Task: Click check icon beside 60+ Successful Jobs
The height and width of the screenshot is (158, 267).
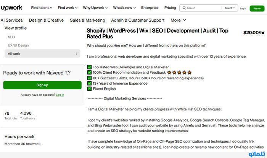Action: point(89,78)
